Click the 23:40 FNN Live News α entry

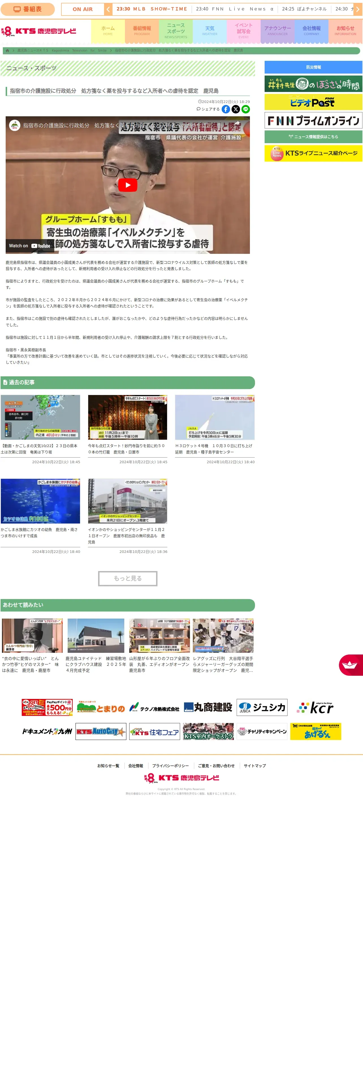point(235,9)
